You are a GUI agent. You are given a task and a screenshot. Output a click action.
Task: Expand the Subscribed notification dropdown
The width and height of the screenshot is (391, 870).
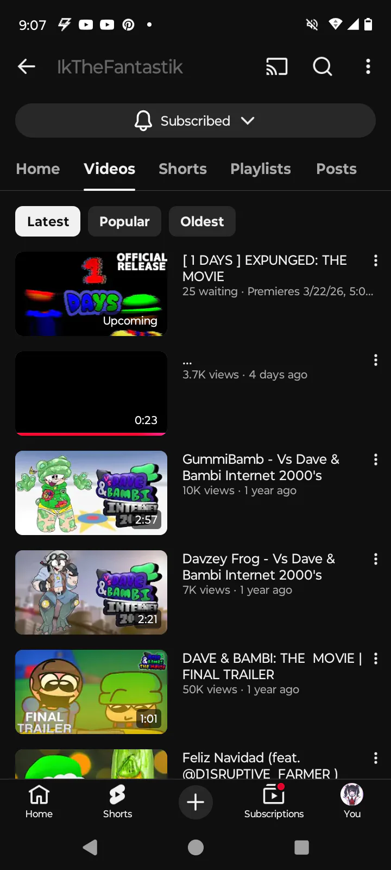tap(195, 121)
